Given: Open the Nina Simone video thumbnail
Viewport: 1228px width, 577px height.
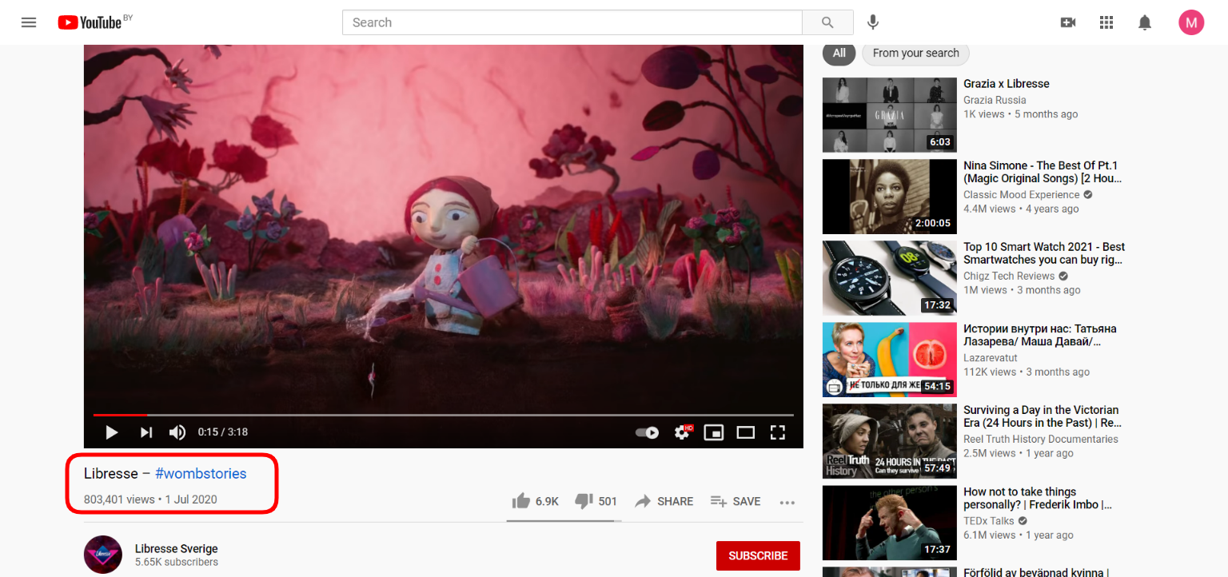Looking at the screenshot, I should click(x=890, y=197).
